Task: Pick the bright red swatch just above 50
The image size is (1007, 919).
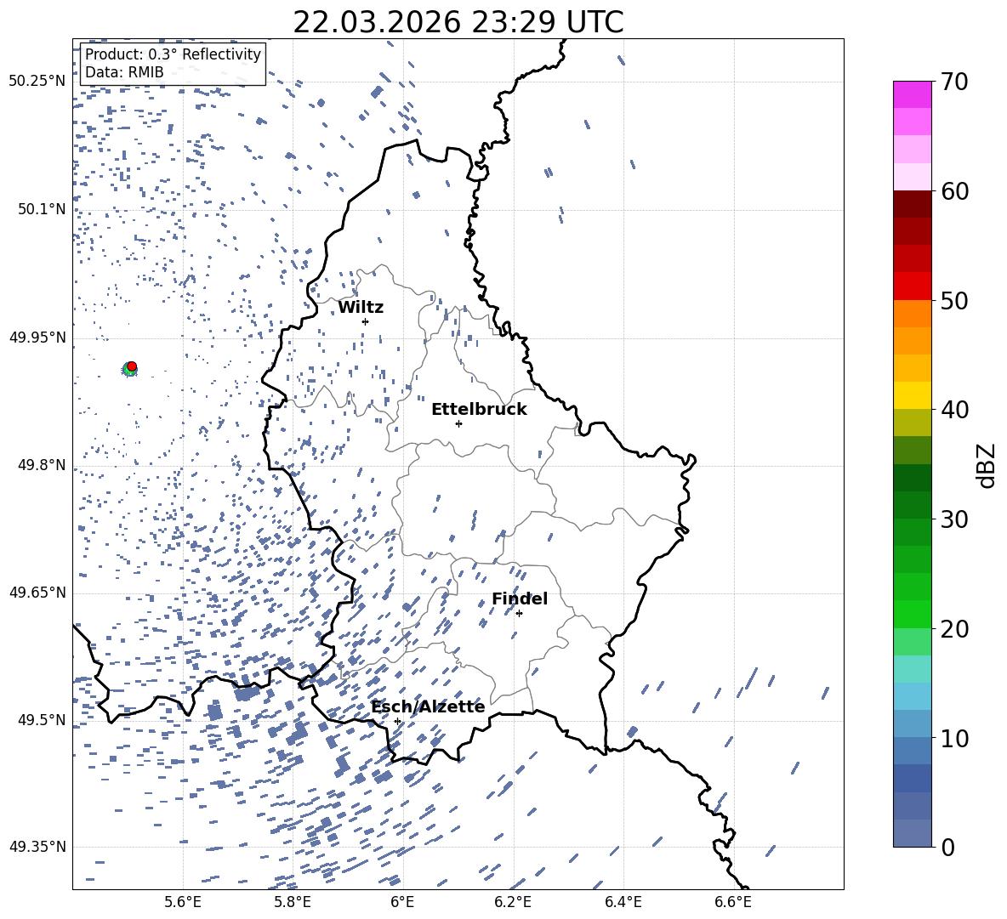Action: (913, 286)
